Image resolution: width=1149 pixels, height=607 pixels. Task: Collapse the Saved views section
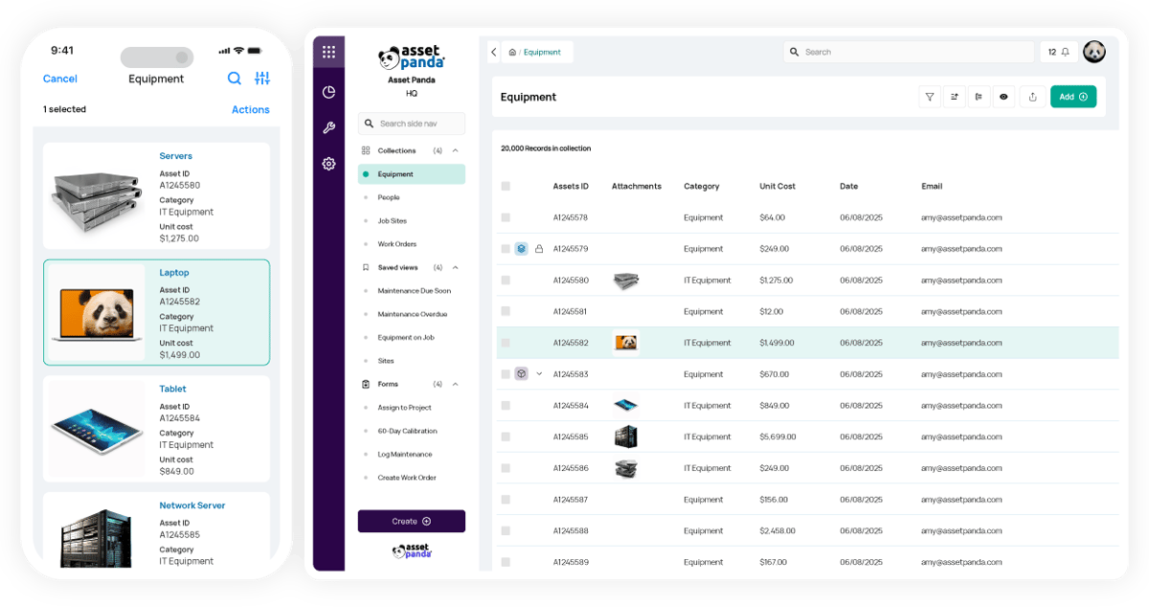pos(457,267)
